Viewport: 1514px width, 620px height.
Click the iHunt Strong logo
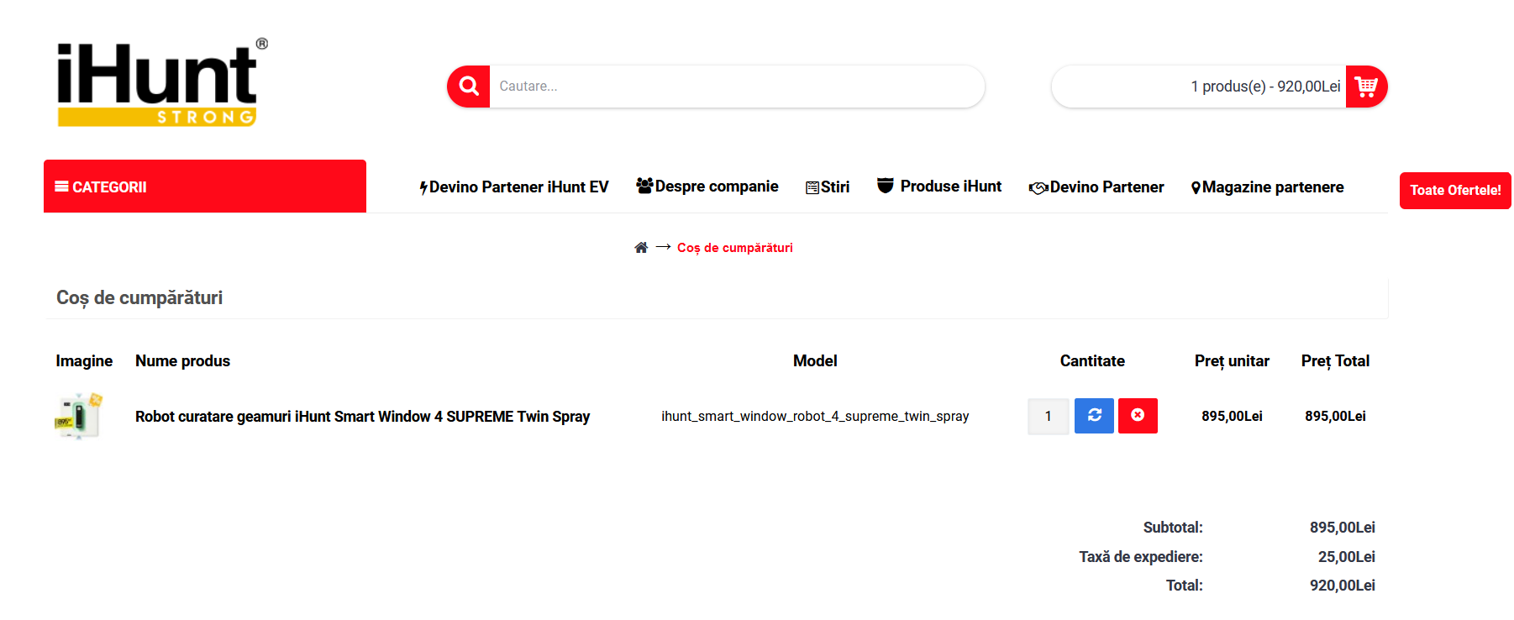pyautogui.click(x=162, y=82)
